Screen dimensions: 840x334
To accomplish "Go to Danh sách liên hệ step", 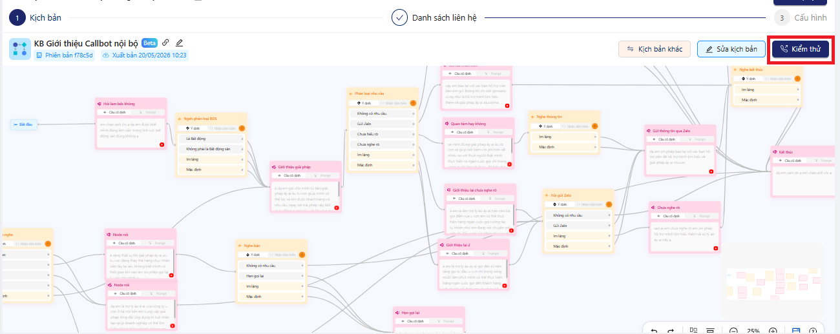I will (x=434, y=17).
